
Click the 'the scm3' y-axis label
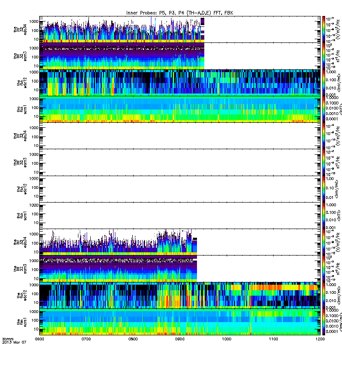tap(20, 269)
